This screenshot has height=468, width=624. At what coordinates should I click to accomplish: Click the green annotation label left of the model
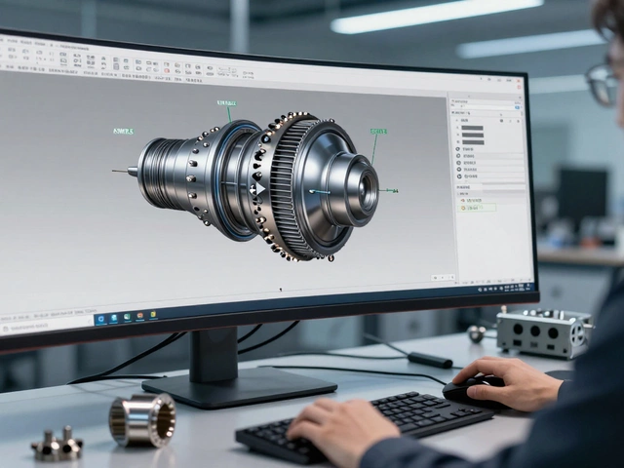click(124, 129)
